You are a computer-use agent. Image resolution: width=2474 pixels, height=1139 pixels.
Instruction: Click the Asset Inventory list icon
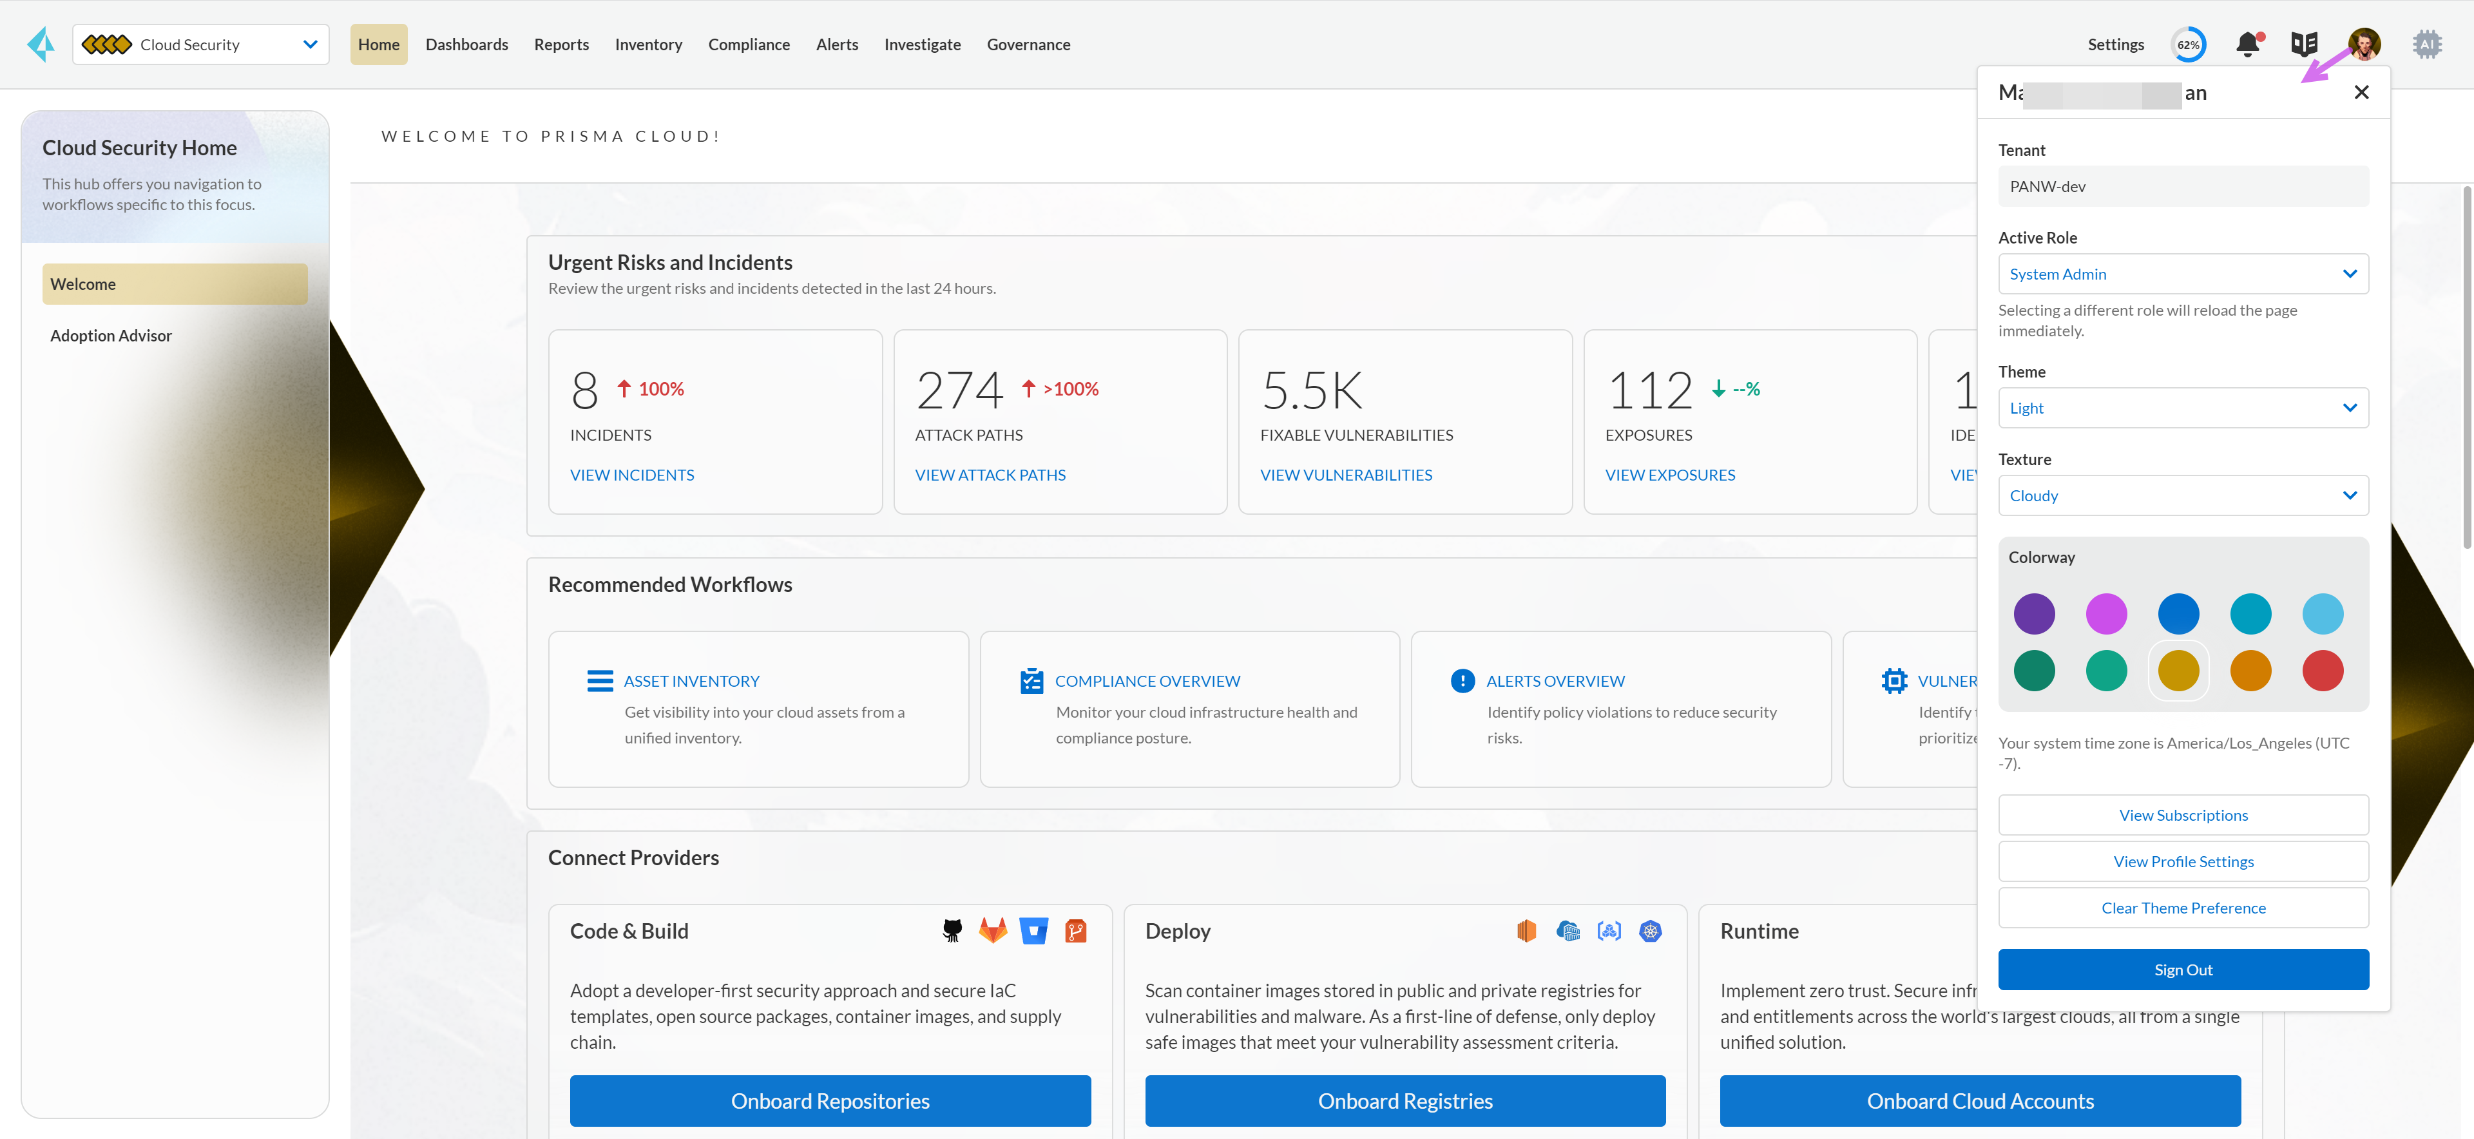600,681
